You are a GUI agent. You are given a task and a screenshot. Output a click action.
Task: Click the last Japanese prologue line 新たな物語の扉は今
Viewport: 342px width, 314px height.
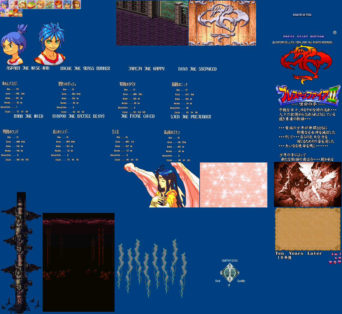pos(307,159)
